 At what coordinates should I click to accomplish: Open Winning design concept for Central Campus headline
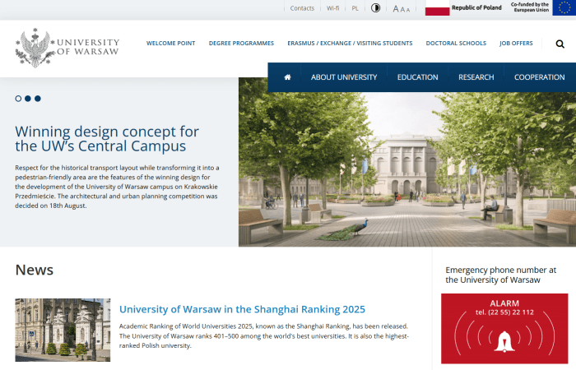(107, 139)
